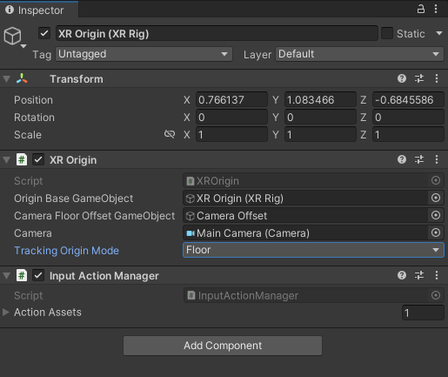Click Scale Y value field

[320, 135]
